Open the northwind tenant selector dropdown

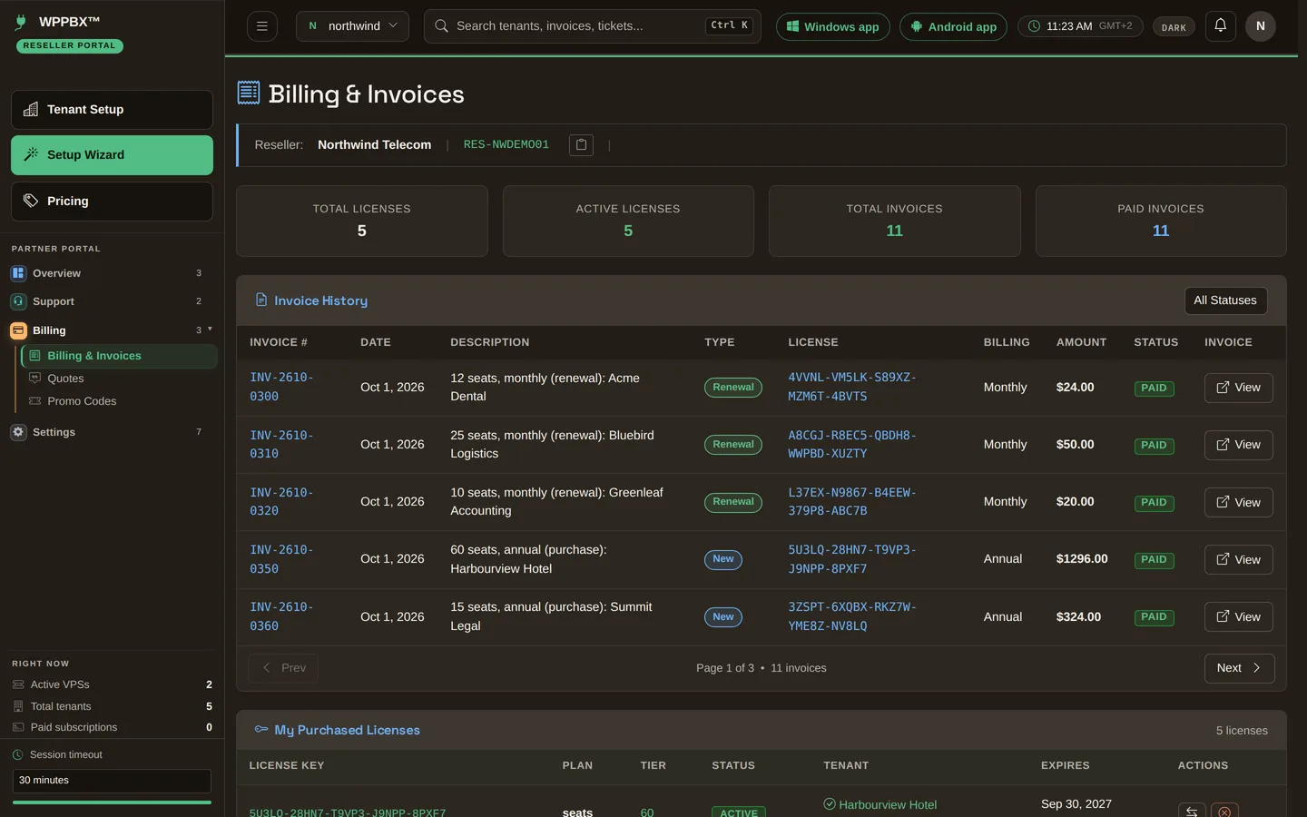click(352, 26)
